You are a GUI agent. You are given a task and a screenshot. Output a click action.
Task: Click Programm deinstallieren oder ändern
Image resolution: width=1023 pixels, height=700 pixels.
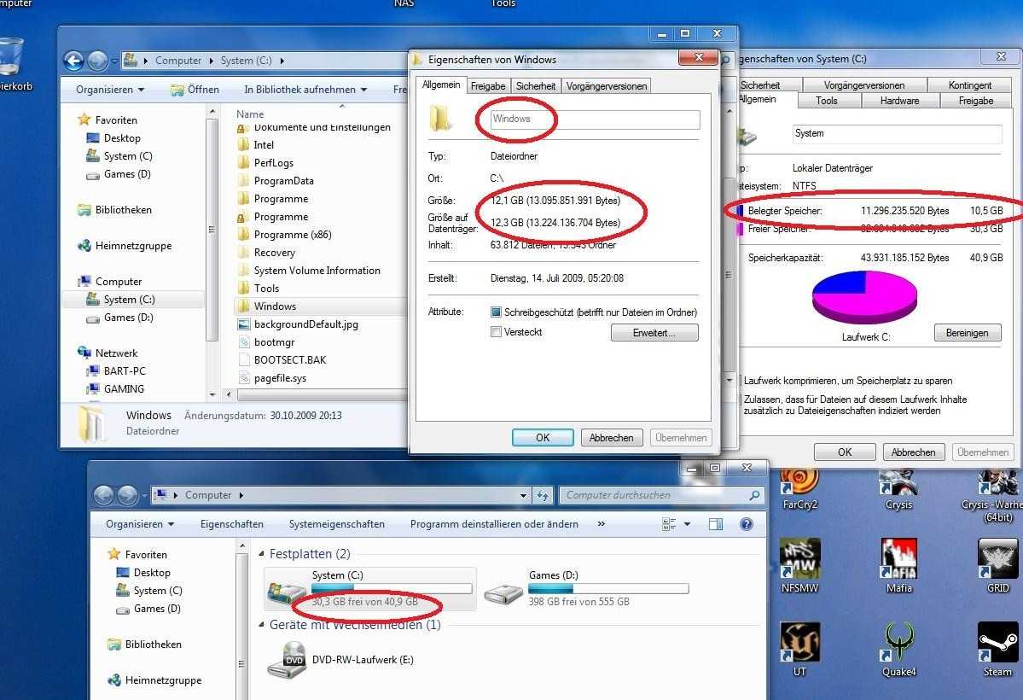click(494, 523)
